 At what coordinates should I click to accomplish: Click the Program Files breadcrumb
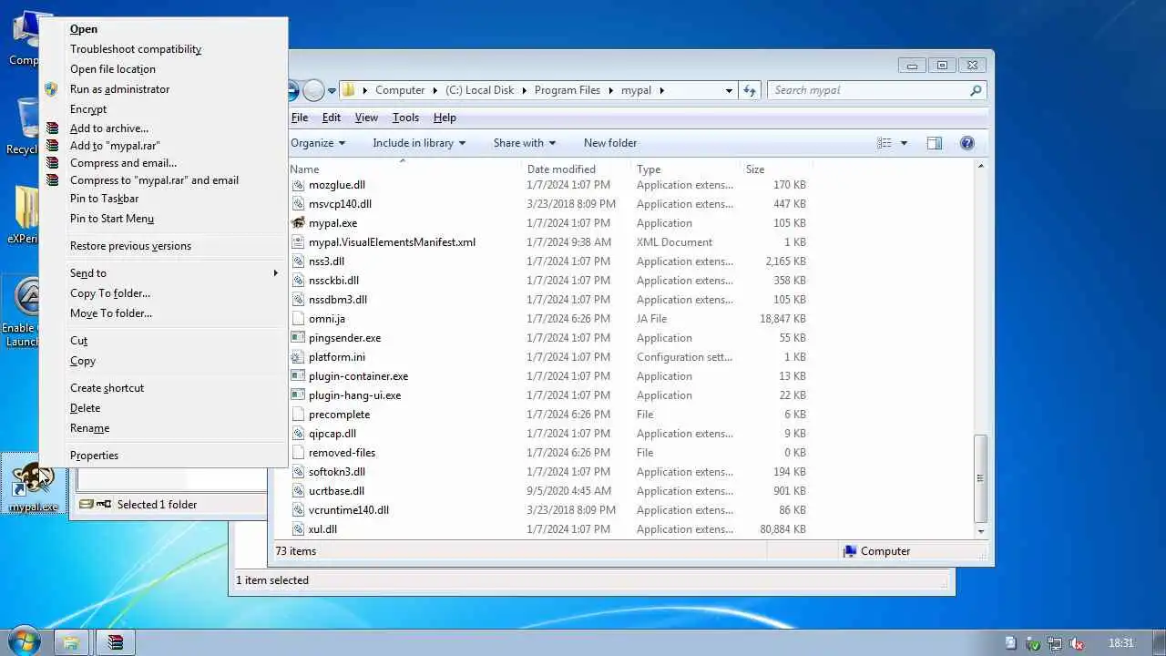coord(568,90)
